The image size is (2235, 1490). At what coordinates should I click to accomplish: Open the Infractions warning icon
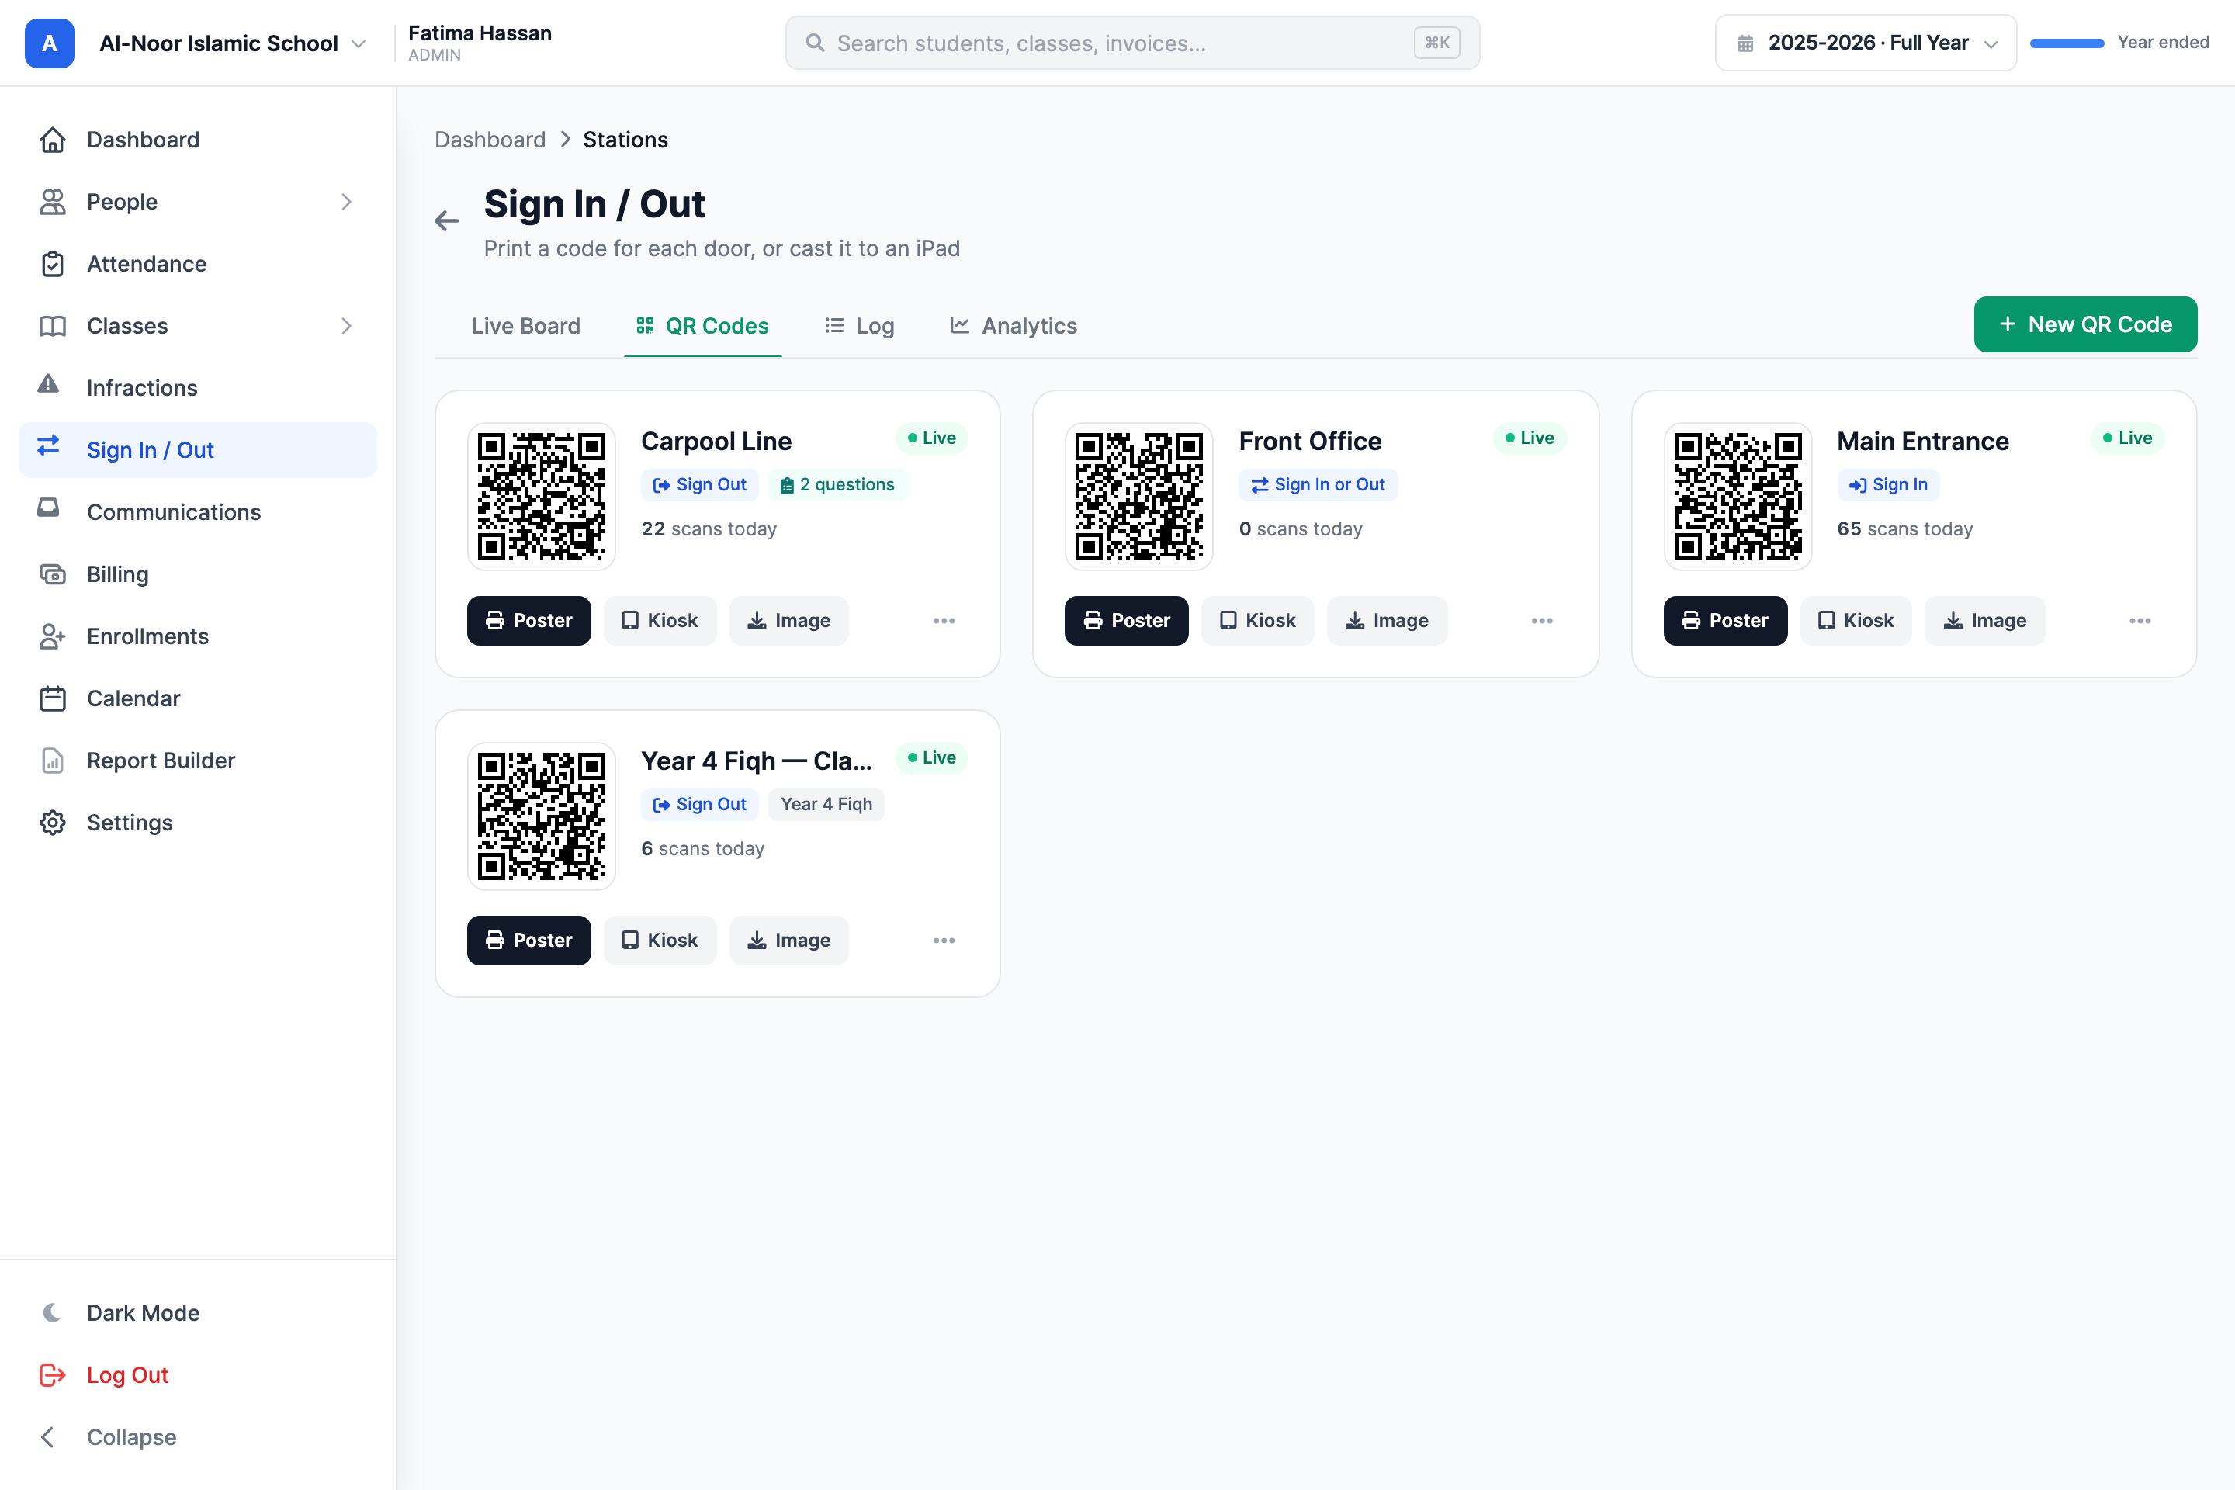coord(48,384)
